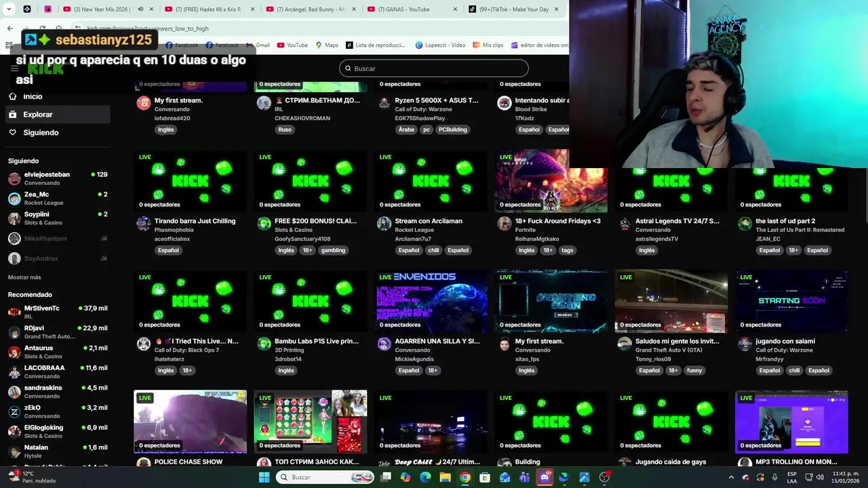Open elviejoesteban channel in following list

[58, 179]
